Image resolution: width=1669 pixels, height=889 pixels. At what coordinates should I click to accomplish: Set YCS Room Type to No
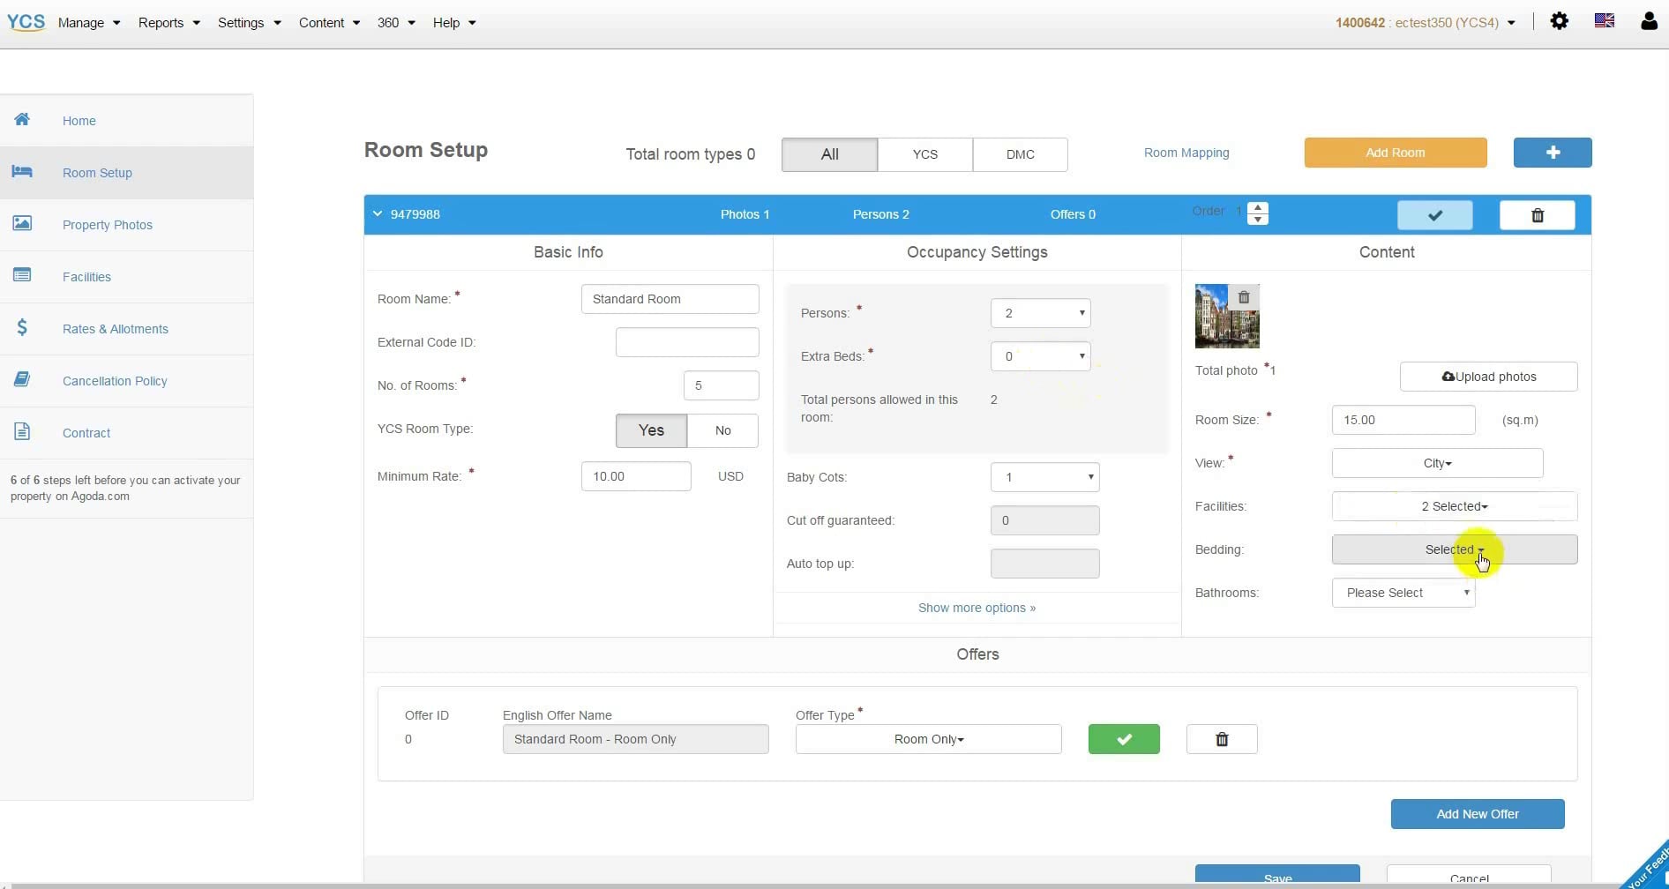pos(722,430)
